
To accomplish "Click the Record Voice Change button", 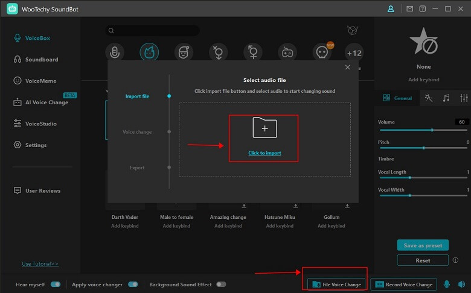I will [403, 285].
